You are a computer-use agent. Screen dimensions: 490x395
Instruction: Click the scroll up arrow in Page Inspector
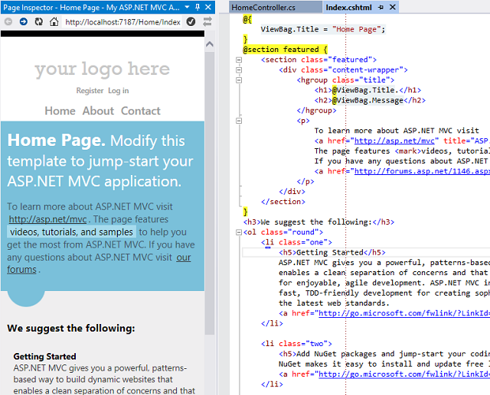(x=210, y=44)
